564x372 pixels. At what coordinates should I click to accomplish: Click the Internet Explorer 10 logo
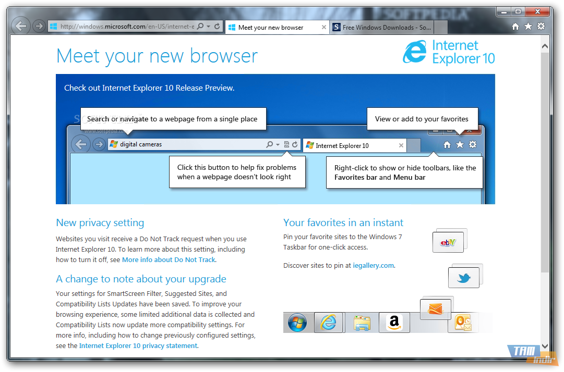[449, 53]
